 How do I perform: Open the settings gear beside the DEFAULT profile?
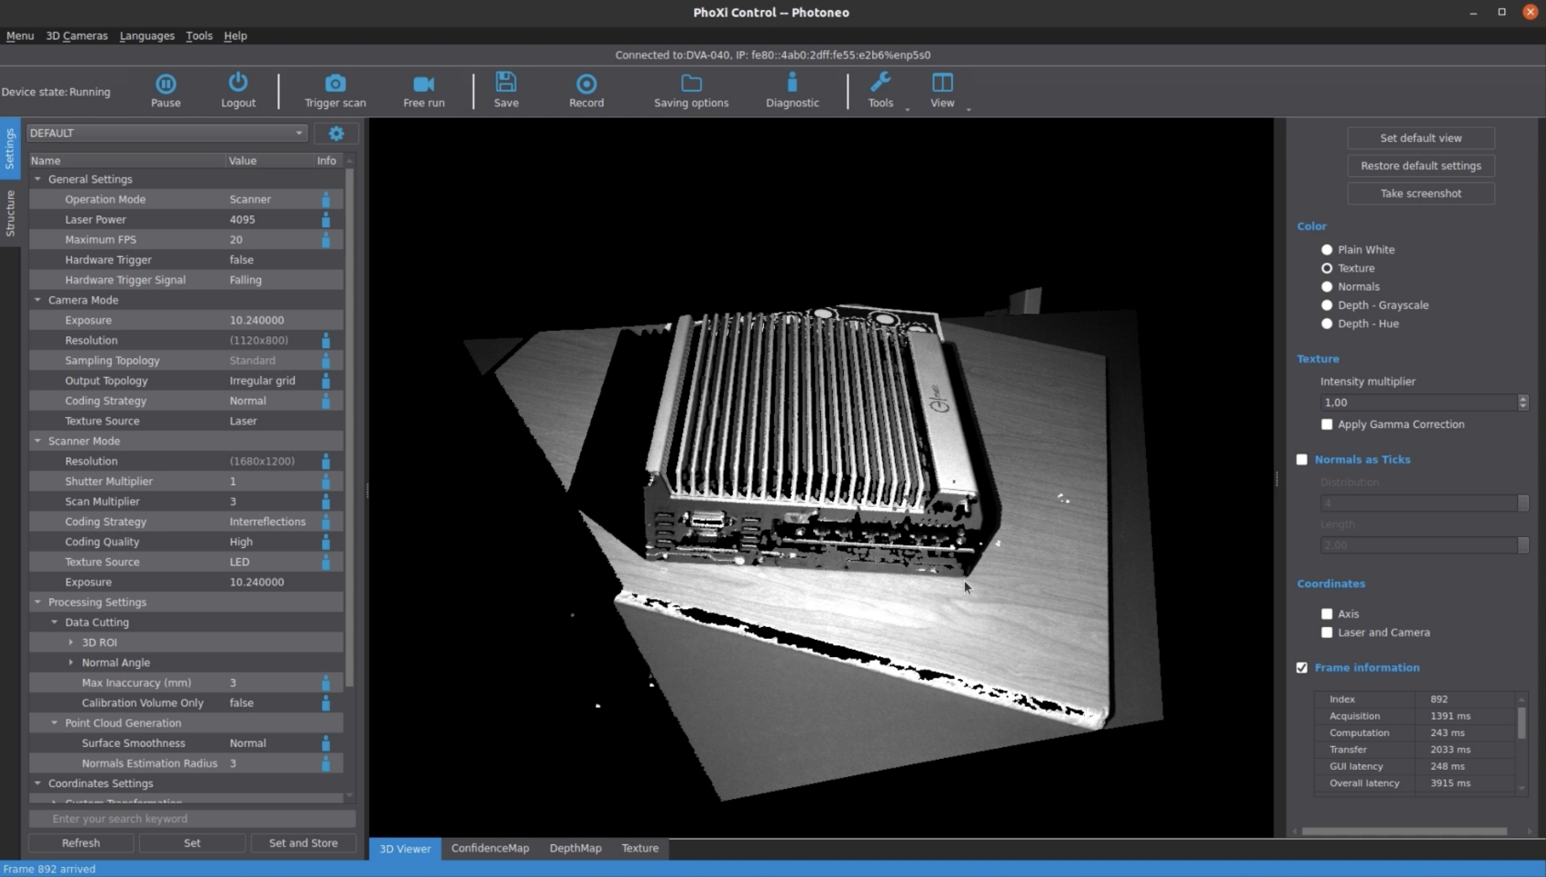(x=336, y=133)
